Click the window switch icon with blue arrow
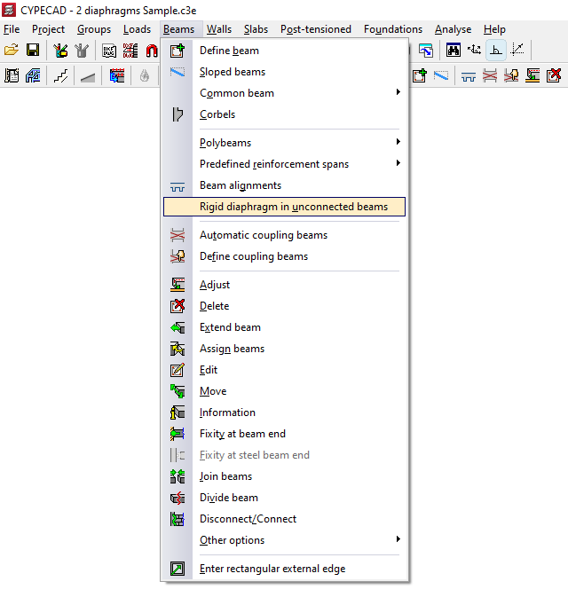568x605 pixels. point(425,51)
